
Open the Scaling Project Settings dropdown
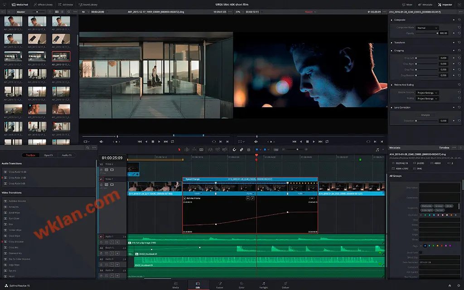[427, 98]
